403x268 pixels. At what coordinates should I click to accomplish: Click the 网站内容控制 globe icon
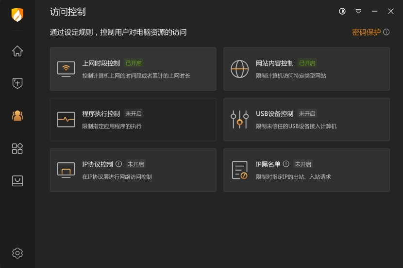[239, 69]
